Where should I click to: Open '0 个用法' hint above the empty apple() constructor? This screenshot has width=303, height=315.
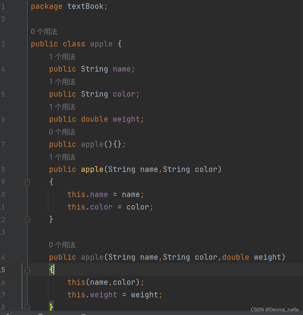point(62,132)
